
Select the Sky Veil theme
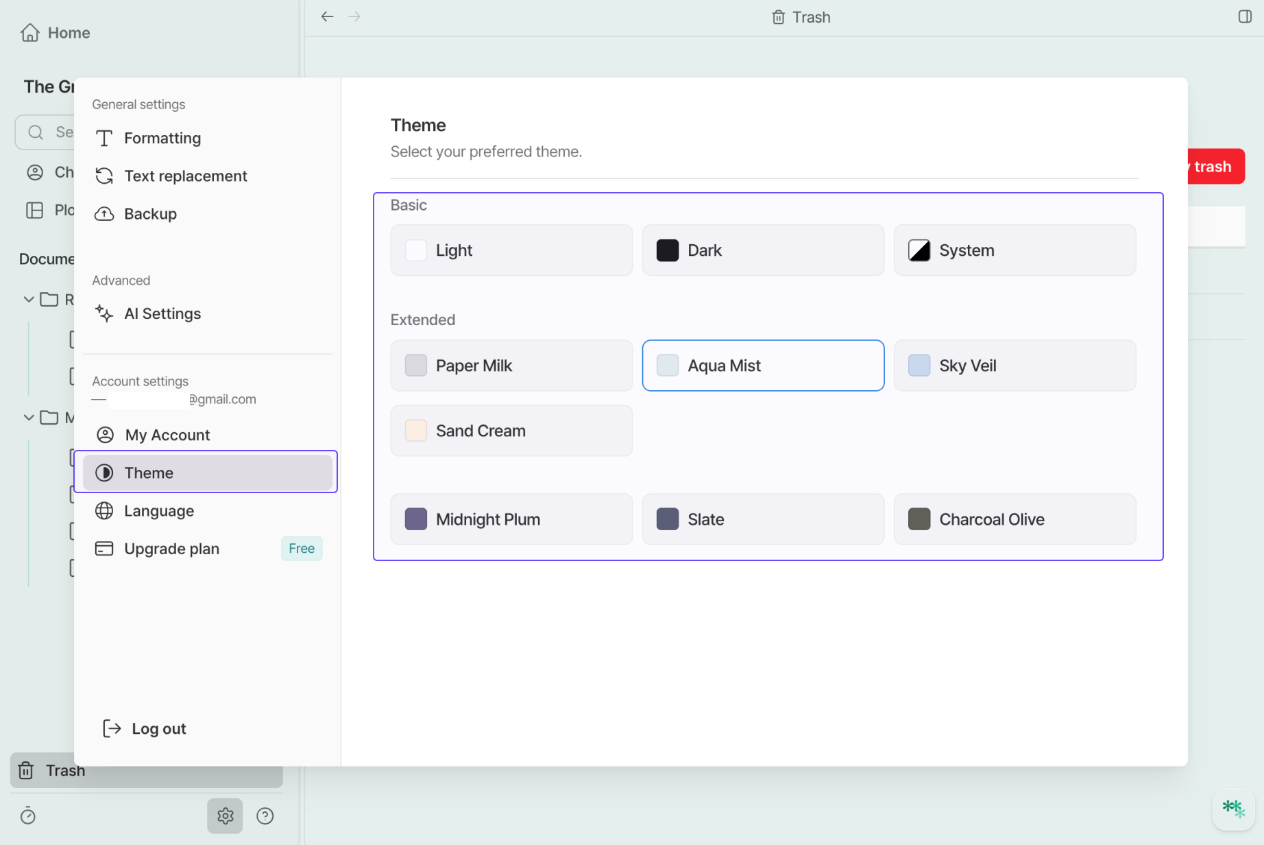[1014, 366]
